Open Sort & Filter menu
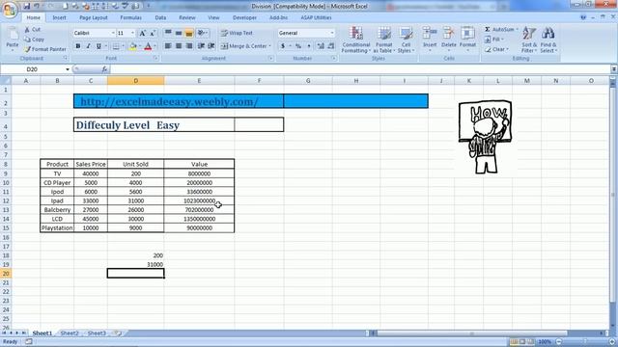The height and width of the screenshot is (347, 618). coord(528,40)
